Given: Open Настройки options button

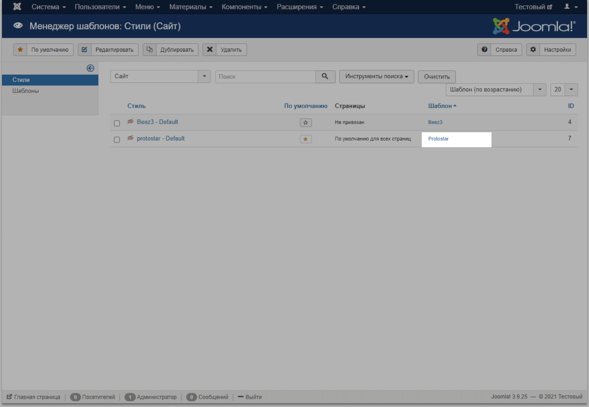Looking at the screenshot, I should coord(551,49).
